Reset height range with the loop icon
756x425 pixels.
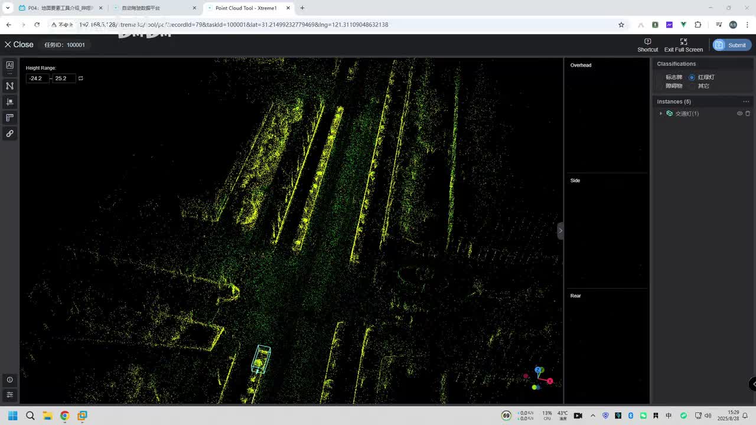click(81, 79)
